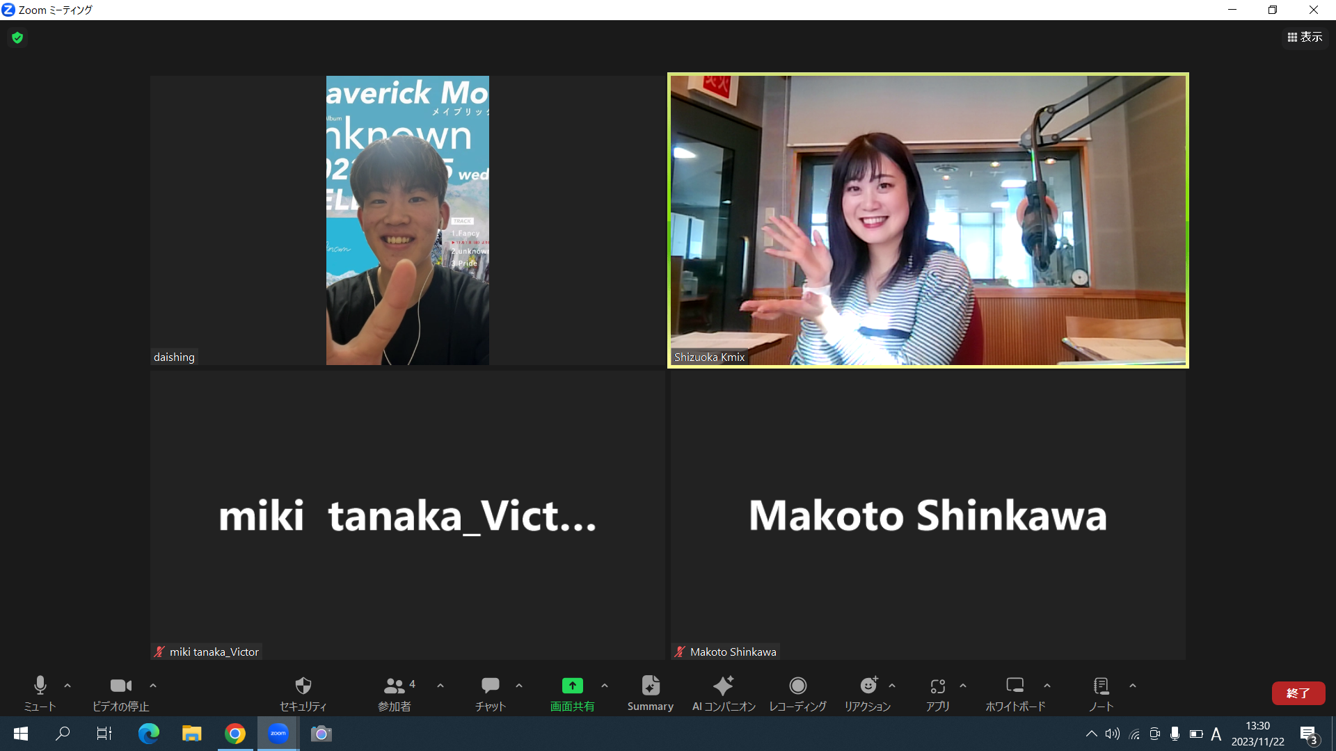Screen dimensions: 1336x751
Task: Open the Participants panel
Action: pyautogui.click(x=394, y=686)
